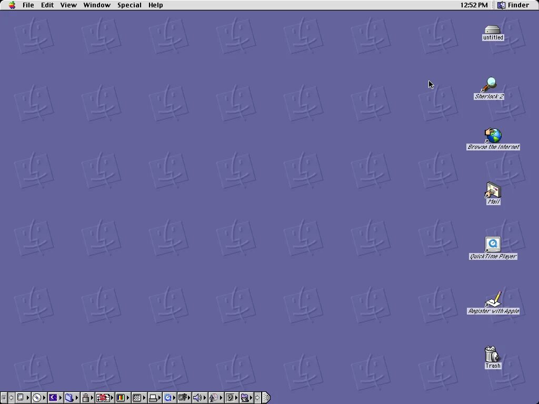Click the Control Strip right scroll arrow
539x404 pixels.
click(x=257, y=398)
